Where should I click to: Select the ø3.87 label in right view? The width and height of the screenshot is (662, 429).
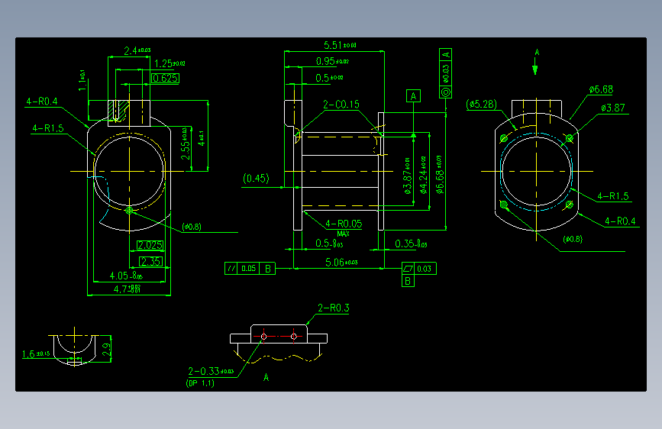(x=613, y=108)
